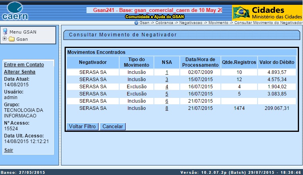Open Comunidade e Ajuda do GSAN link
The height and width of the screenshot is (175, 303).
[153, 17]
